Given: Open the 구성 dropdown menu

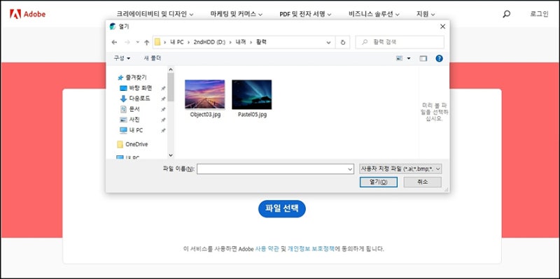Looking at the screenshot, I should tap(122, 58).
